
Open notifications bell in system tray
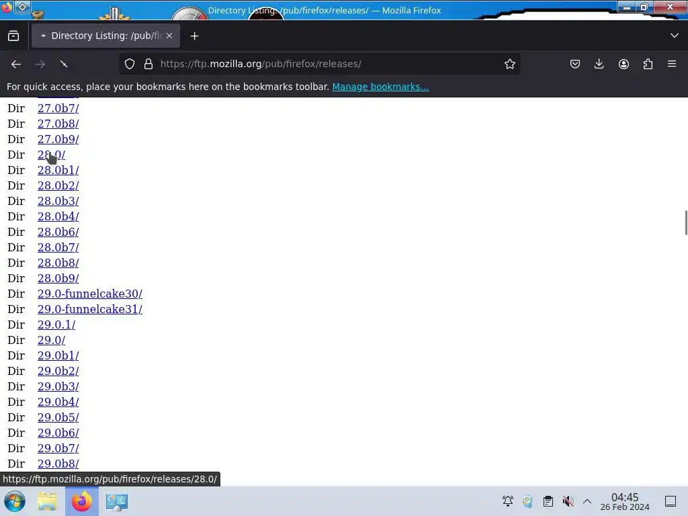click(508, 501)
